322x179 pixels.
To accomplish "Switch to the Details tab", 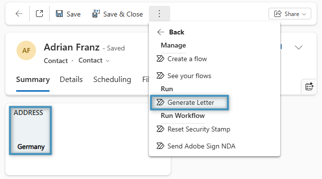I will [x=71, y=80].
